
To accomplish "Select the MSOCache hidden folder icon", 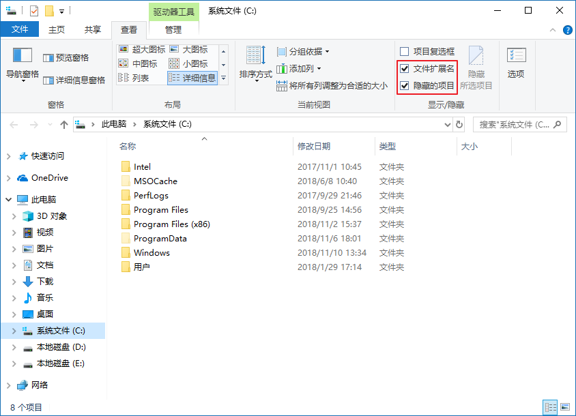I will click(x=126, y=181).
